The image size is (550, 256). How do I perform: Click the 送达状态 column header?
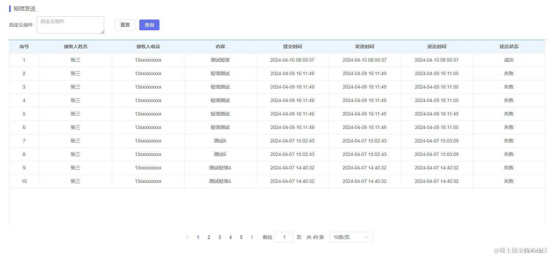pyautogui.click(x=509, y=46)
